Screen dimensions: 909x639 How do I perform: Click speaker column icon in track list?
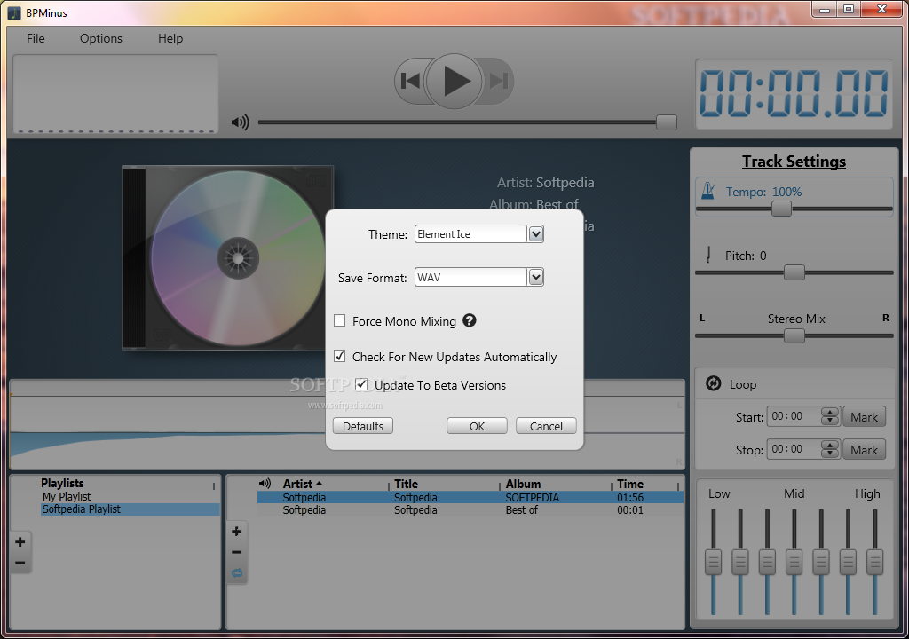(265, 483)
